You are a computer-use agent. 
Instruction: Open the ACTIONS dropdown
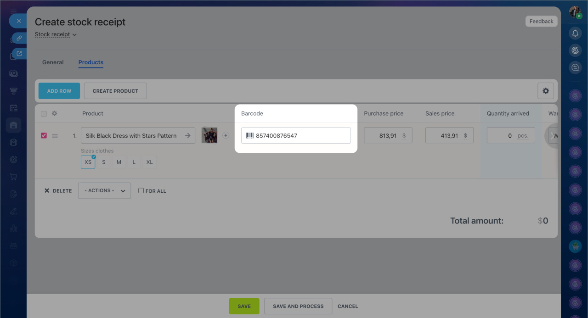104,190
